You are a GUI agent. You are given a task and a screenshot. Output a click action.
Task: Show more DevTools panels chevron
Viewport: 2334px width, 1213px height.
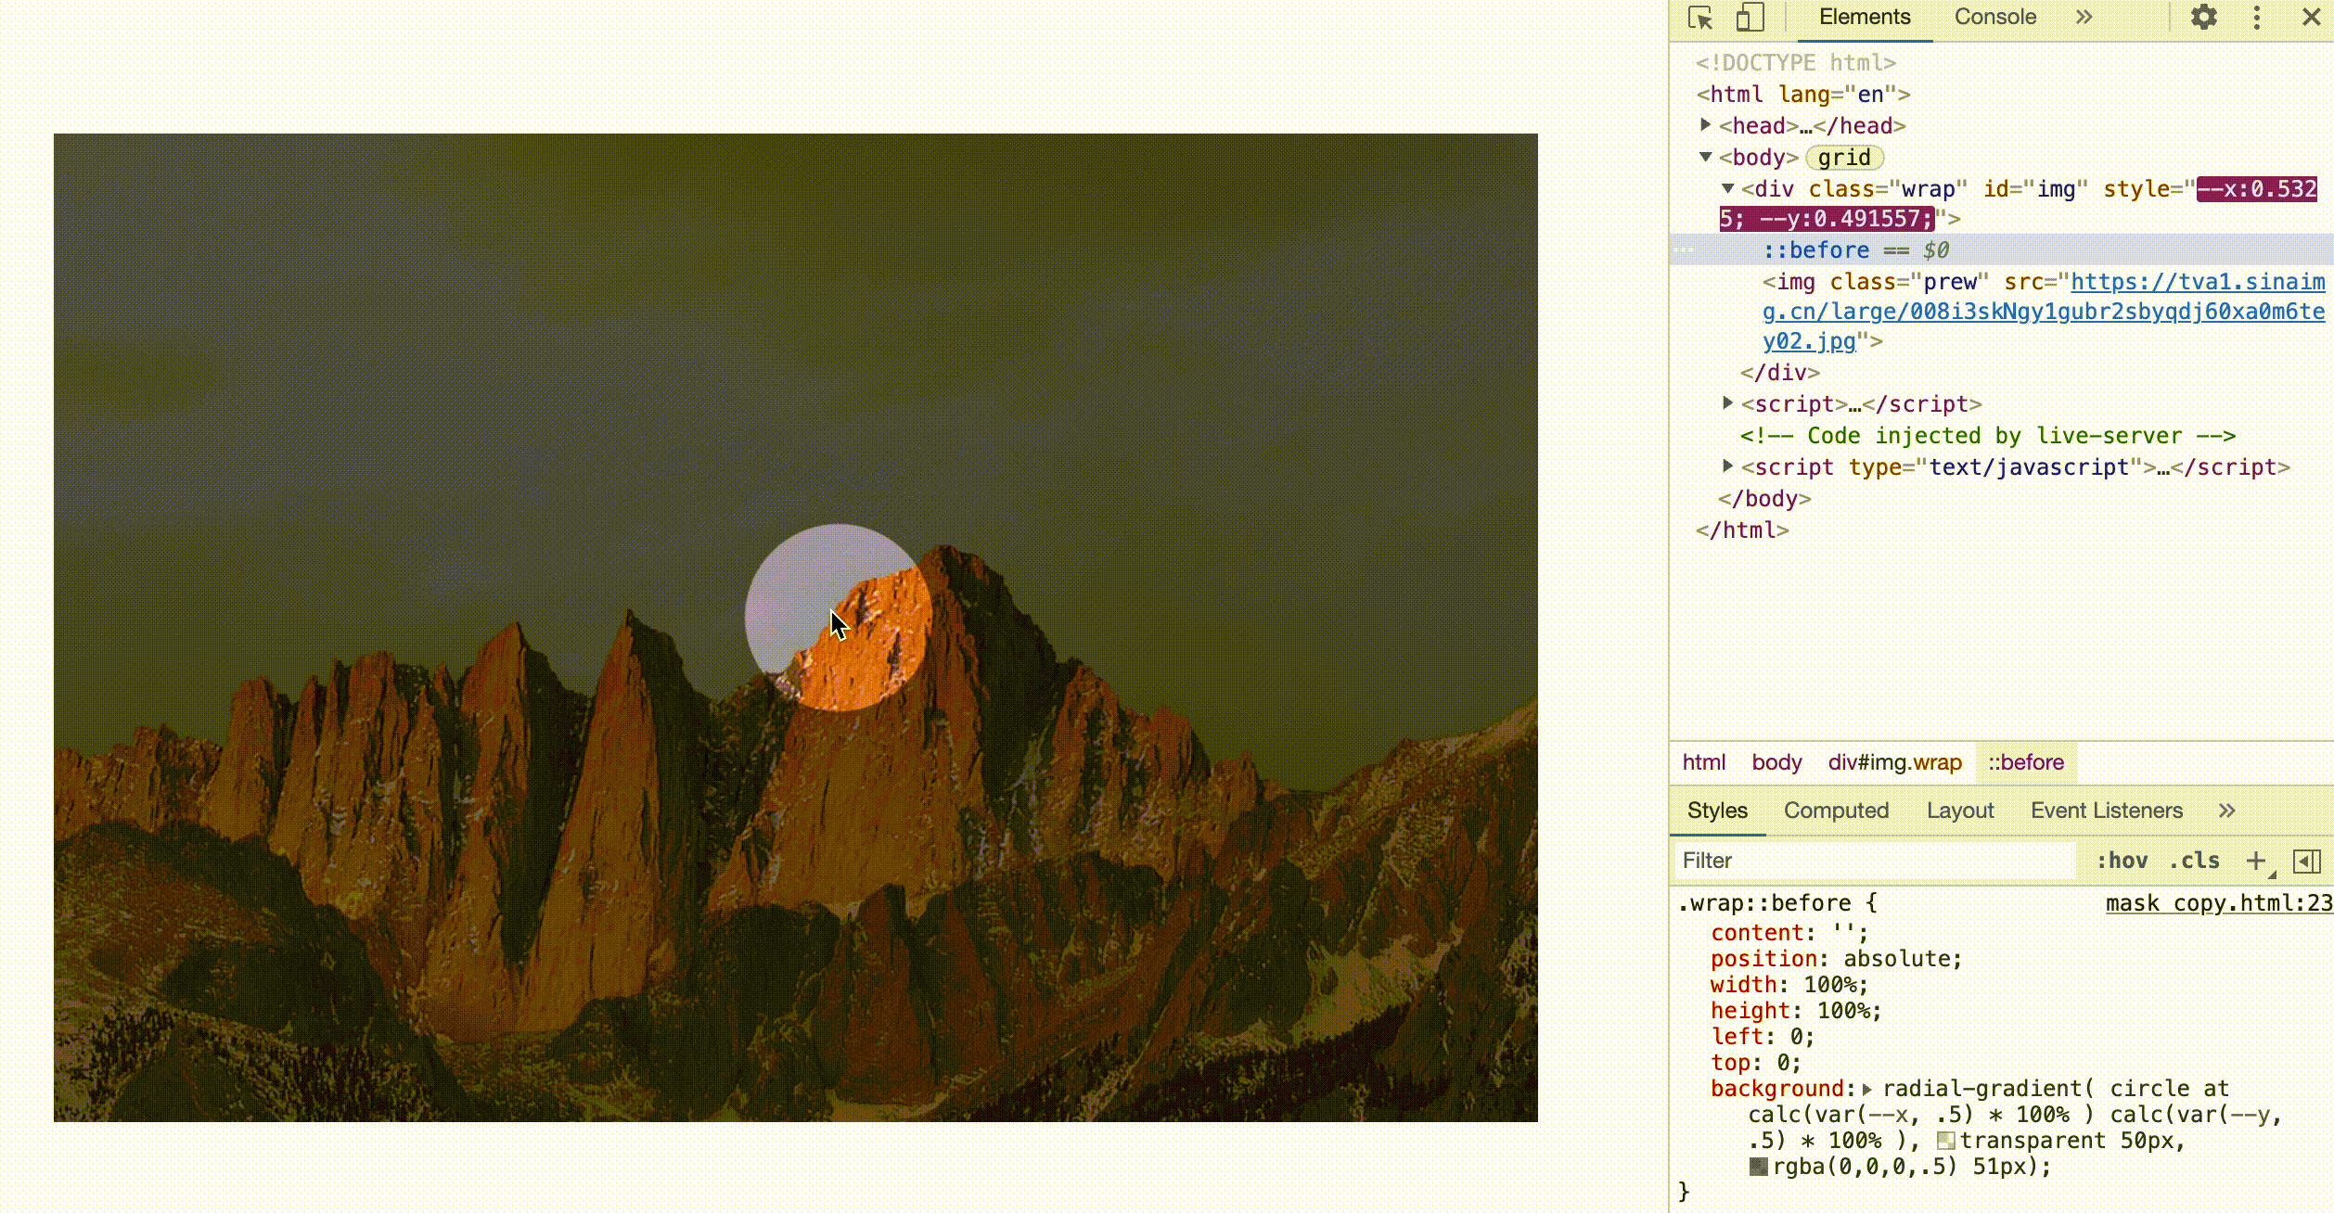click(2084, 17)
